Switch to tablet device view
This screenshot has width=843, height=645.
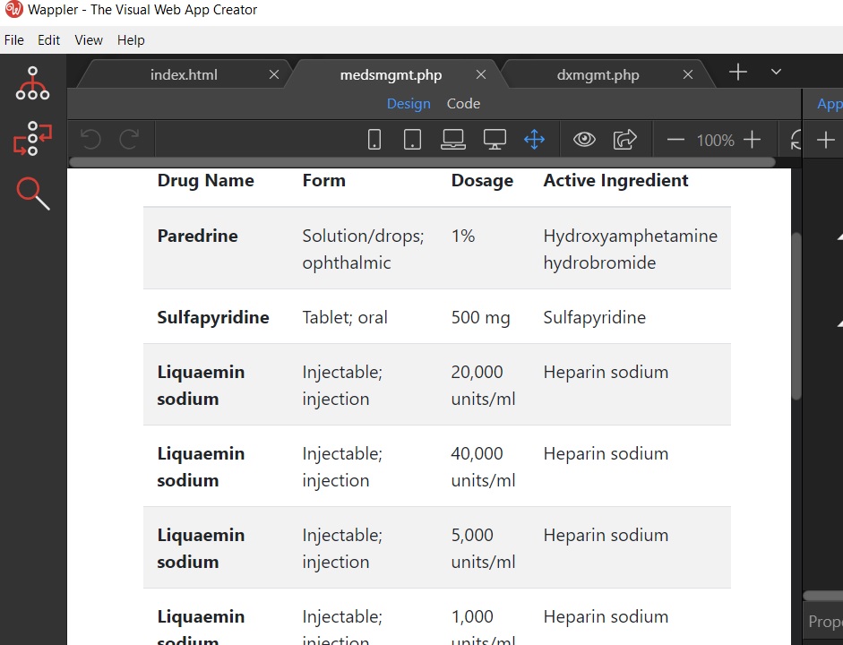412,140
